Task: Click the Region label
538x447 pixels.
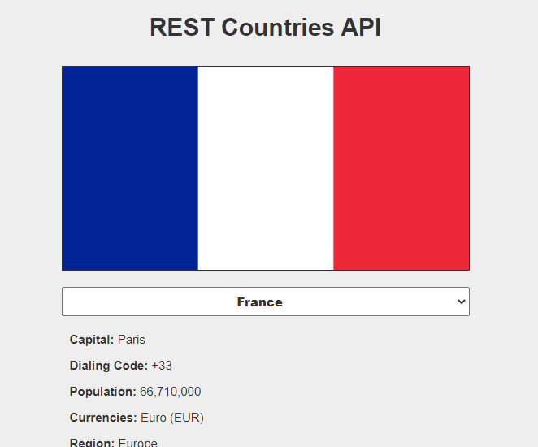Action: click(92, 443)
